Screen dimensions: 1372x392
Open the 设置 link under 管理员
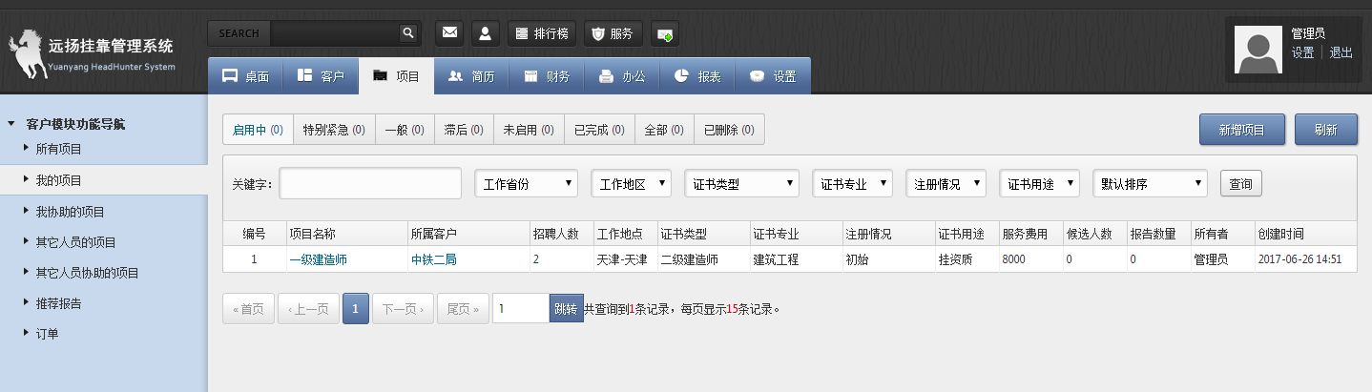coord(1302,52)
